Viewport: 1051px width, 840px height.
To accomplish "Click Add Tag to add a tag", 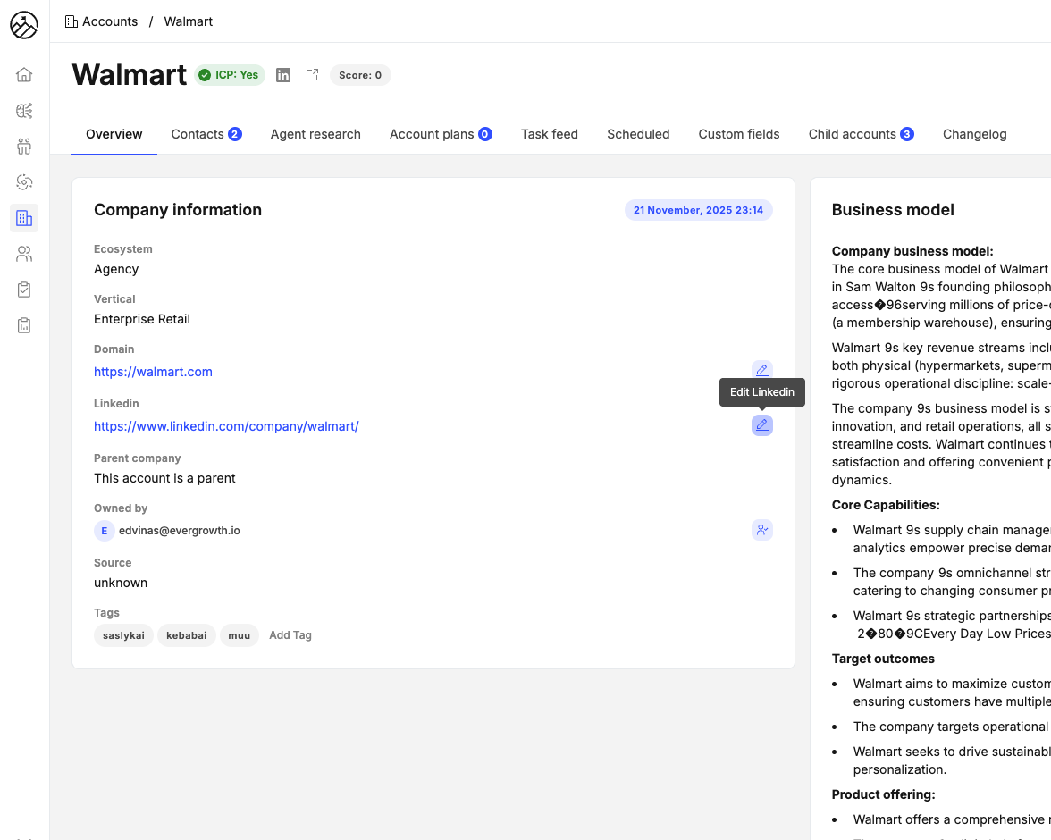I will (x=290, y=635).
